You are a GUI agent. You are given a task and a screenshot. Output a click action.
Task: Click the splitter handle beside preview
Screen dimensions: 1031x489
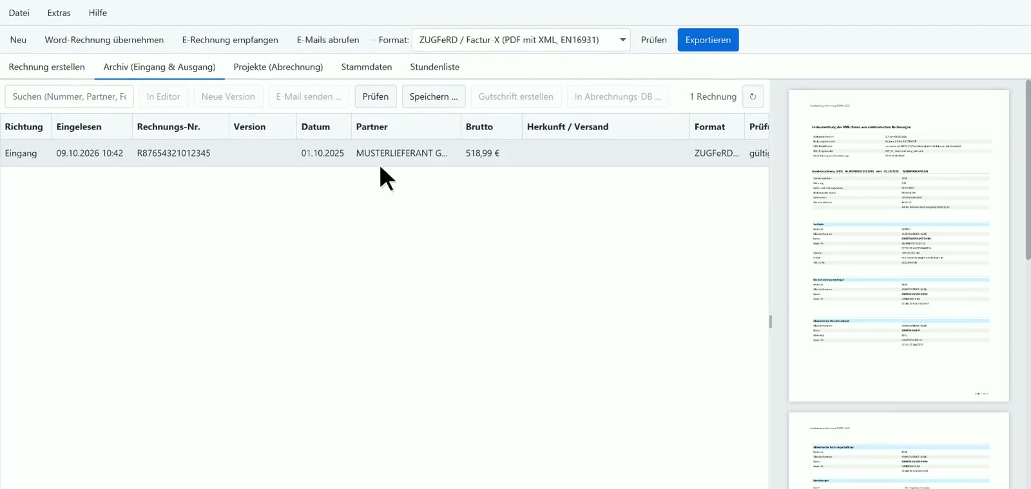770,322
